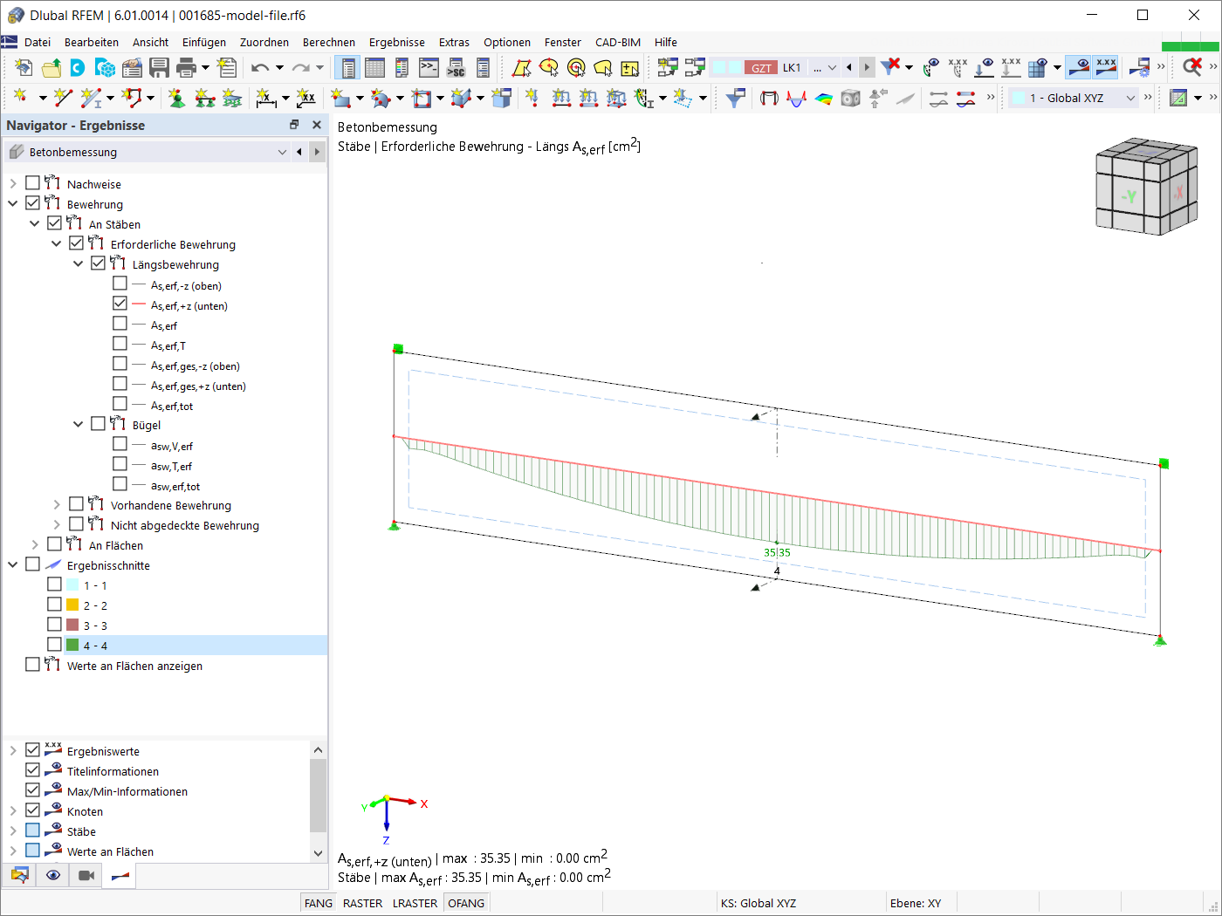Screen dimensions: 1222x916
Task: Check Werte an Flächen anzeigen
Action: point(32,665)
